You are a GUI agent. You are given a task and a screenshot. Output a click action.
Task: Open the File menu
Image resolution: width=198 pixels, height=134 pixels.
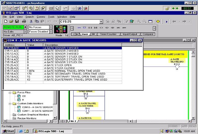(5, 17)
